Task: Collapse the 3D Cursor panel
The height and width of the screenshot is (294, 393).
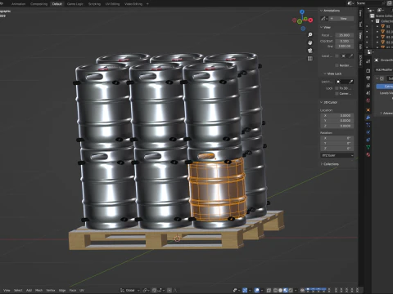Action: [321, 102]
